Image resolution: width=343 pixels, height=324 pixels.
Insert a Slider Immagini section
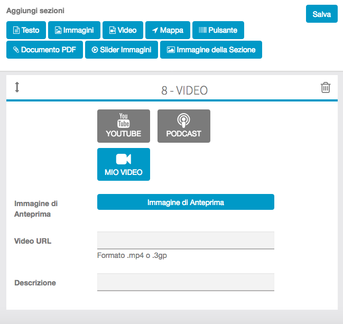point(122,50)
